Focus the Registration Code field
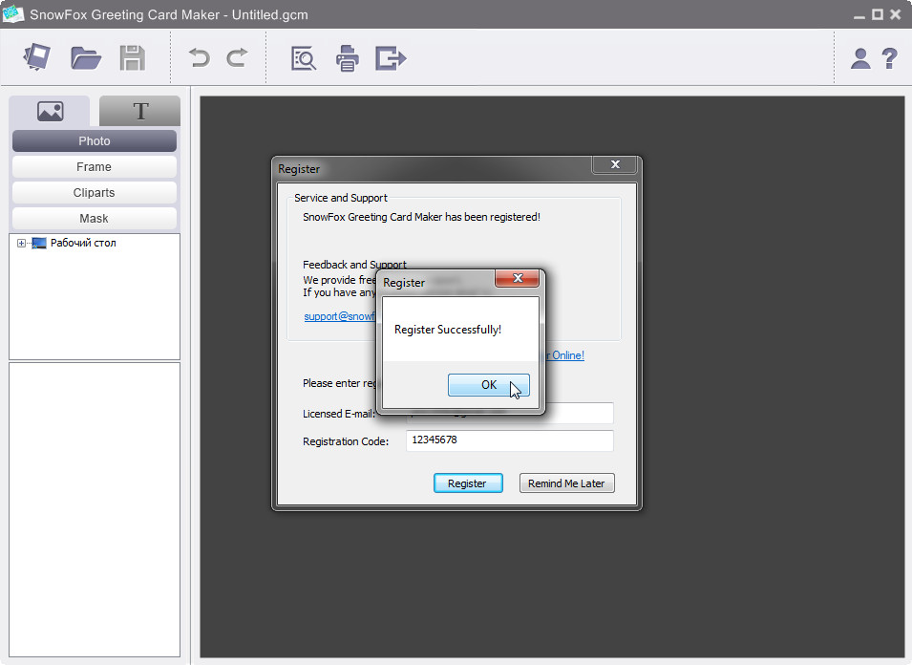The width and height of the screenshot is (912, 665). (510, 440)
